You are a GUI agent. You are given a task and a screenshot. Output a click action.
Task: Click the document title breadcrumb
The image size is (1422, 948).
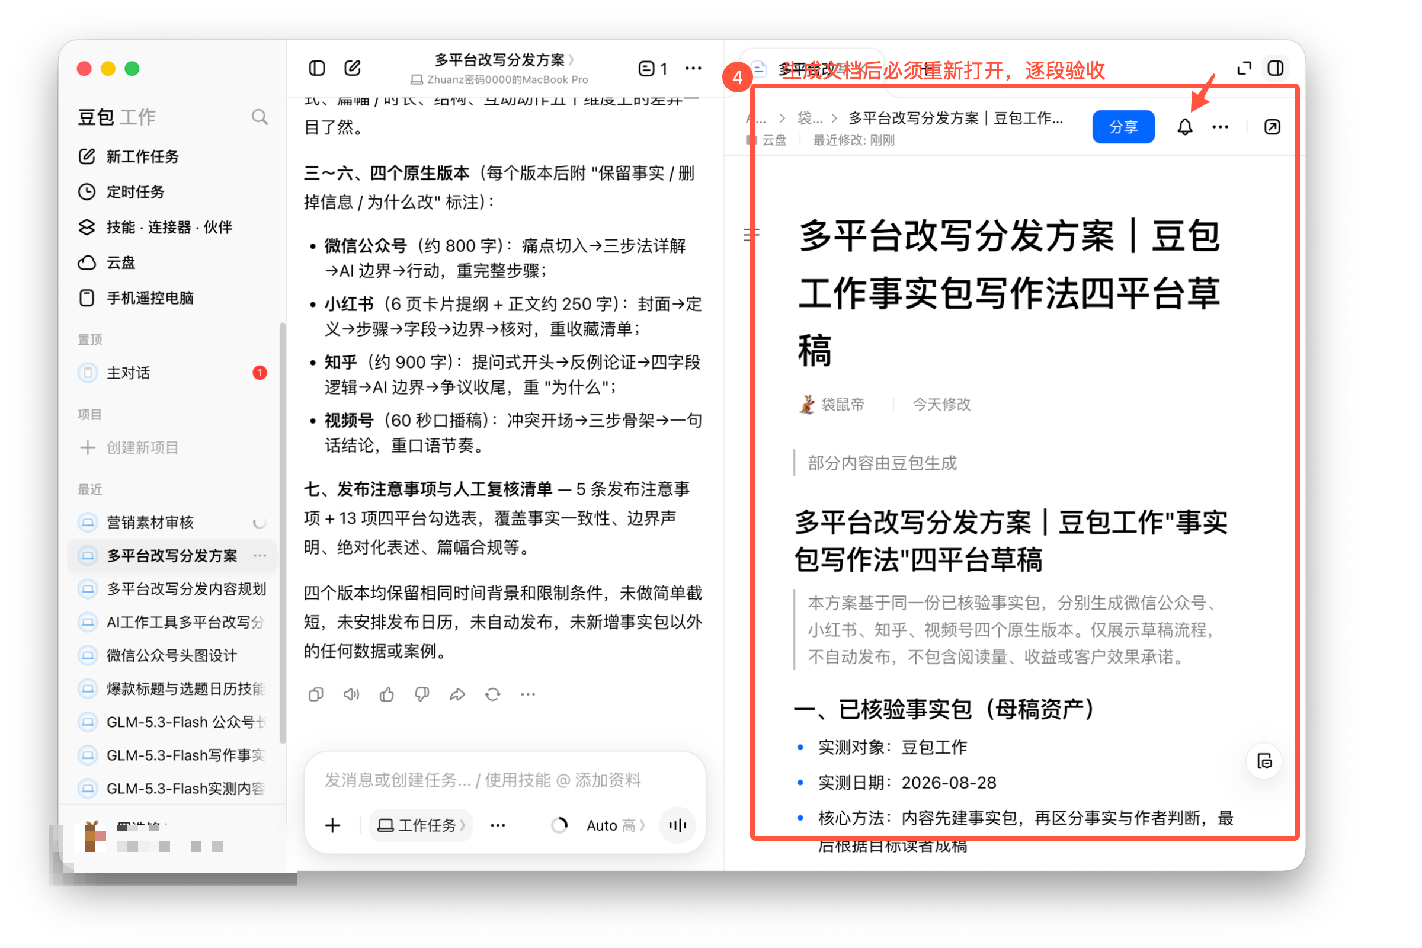tap(955, 118)
